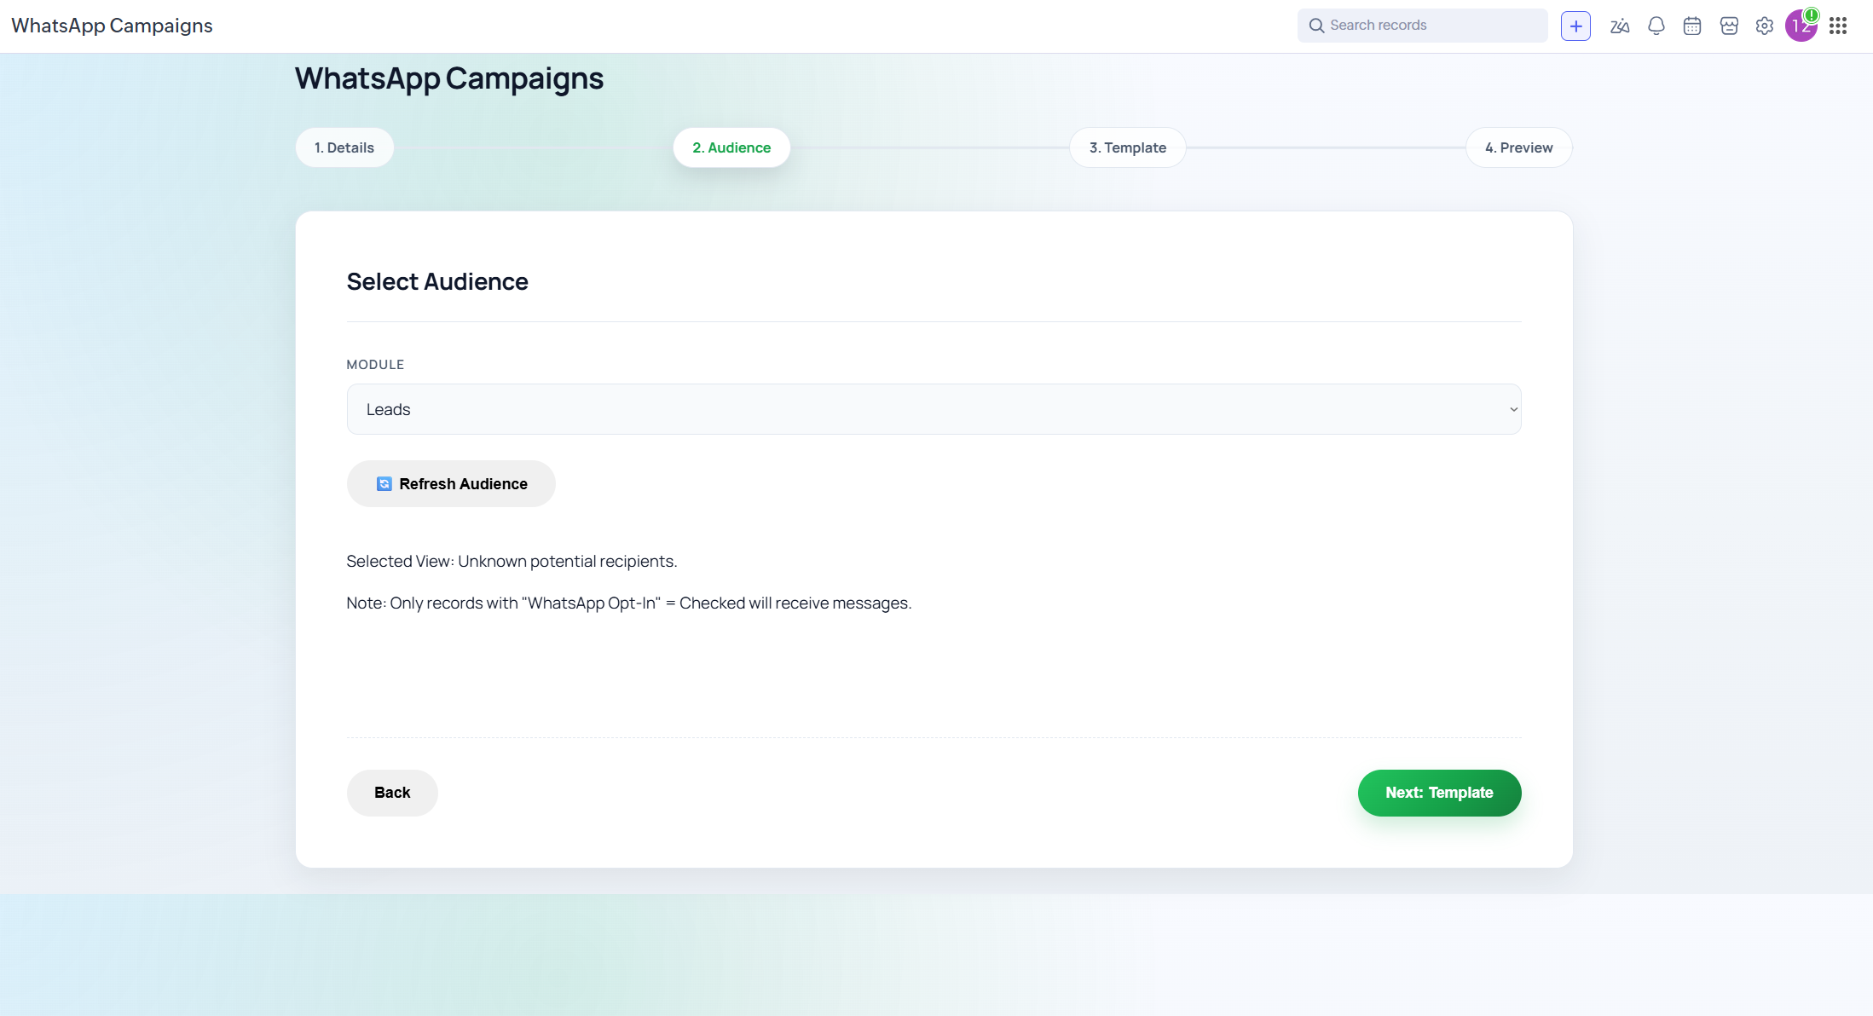The image size is (1873, 1016).
Task: Click the search magnifier icon
Action: tap(1316, 26)
